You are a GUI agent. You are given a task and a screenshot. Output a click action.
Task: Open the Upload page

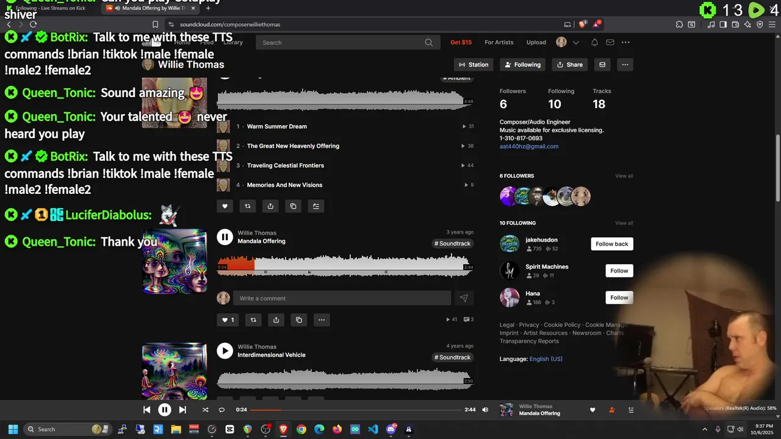pos(536,42)
